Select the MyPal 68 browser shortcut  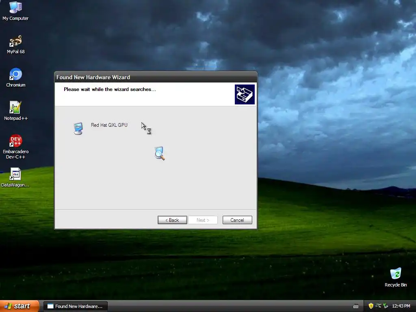point(16,45)
